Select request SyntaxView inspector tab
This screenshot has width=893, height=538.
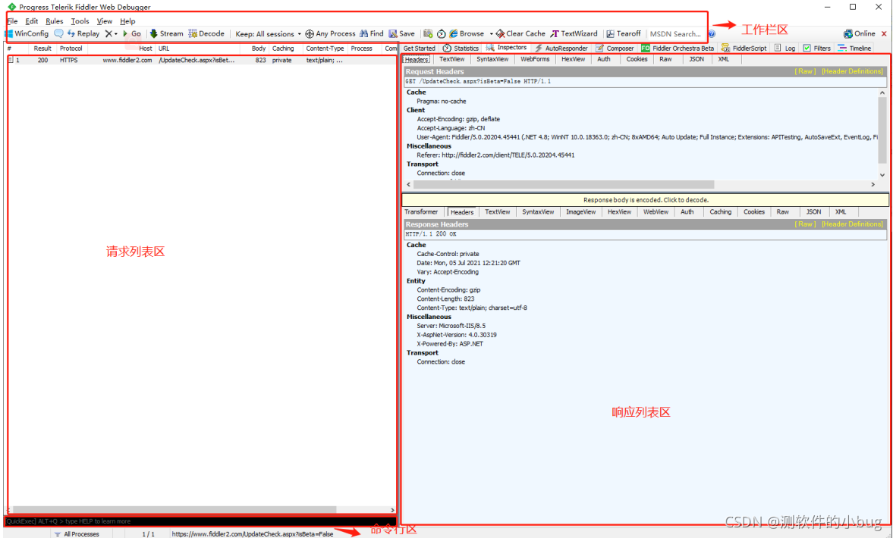[492, 59]
